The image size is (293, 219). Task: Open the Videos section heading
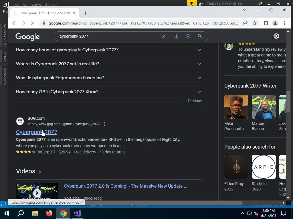coord(28,171)
